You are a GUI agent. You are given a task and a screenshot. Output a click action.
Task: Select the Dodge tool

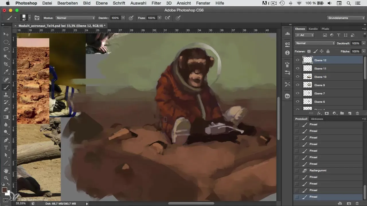[x=6, y=132]
